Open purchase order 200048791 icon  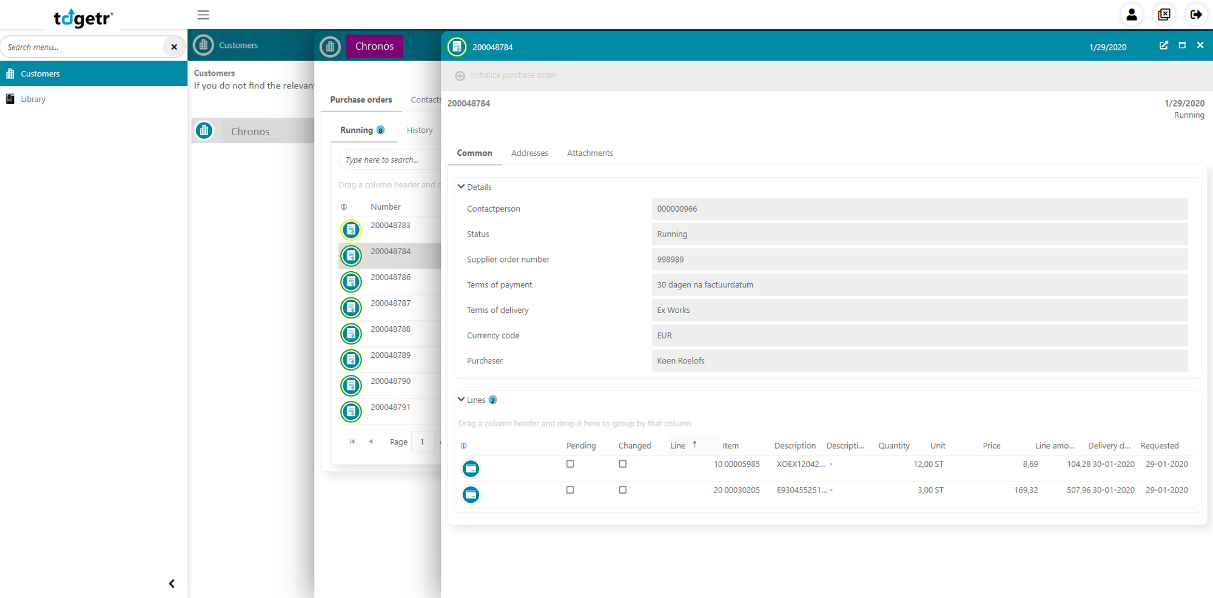tap(351, 412)
